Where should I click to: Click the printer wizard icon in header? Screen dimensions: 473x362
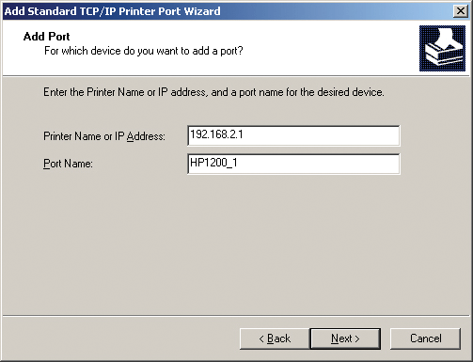coord(442,48)
